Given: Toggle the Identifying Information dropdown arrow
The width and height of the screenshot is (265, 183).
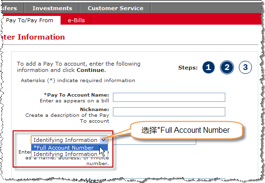Looking at the screenshot, I should tap(103, 140).
